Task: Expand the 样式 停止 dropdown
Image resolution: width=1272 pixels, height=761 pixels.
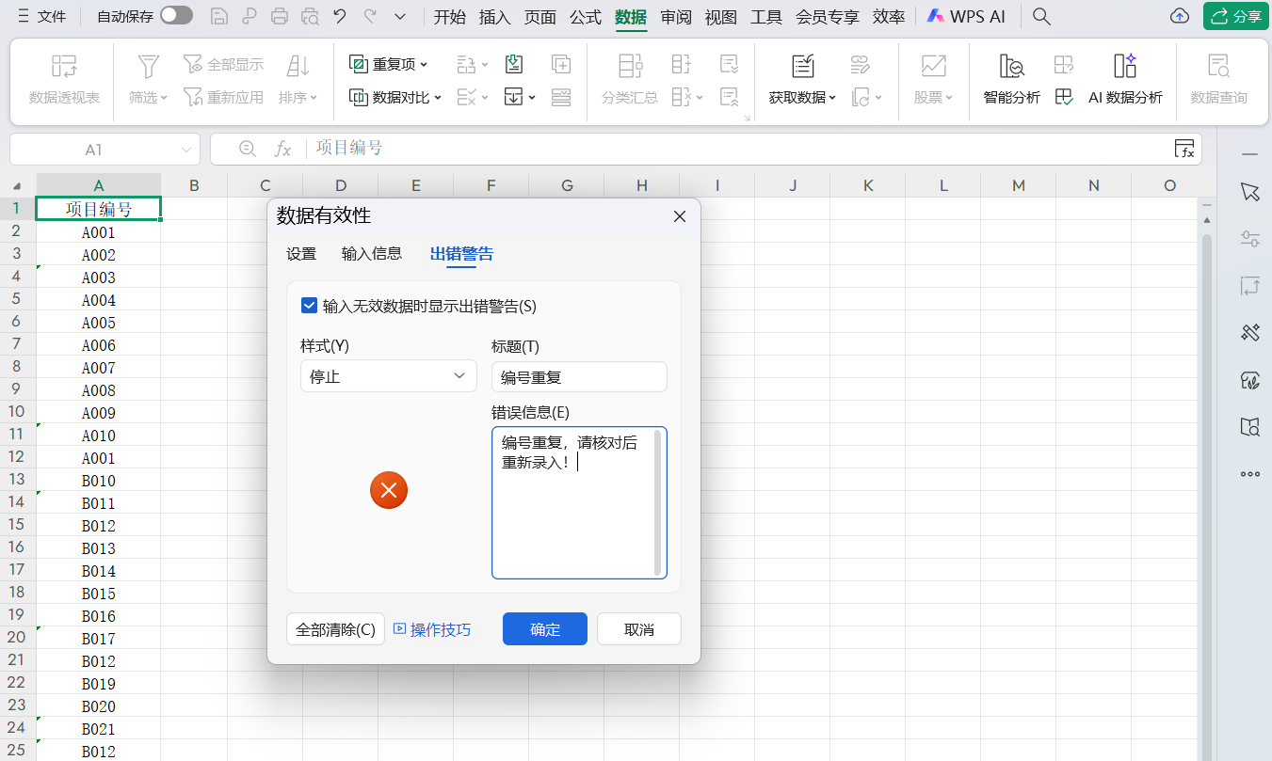Action: [x=388, y=376]
